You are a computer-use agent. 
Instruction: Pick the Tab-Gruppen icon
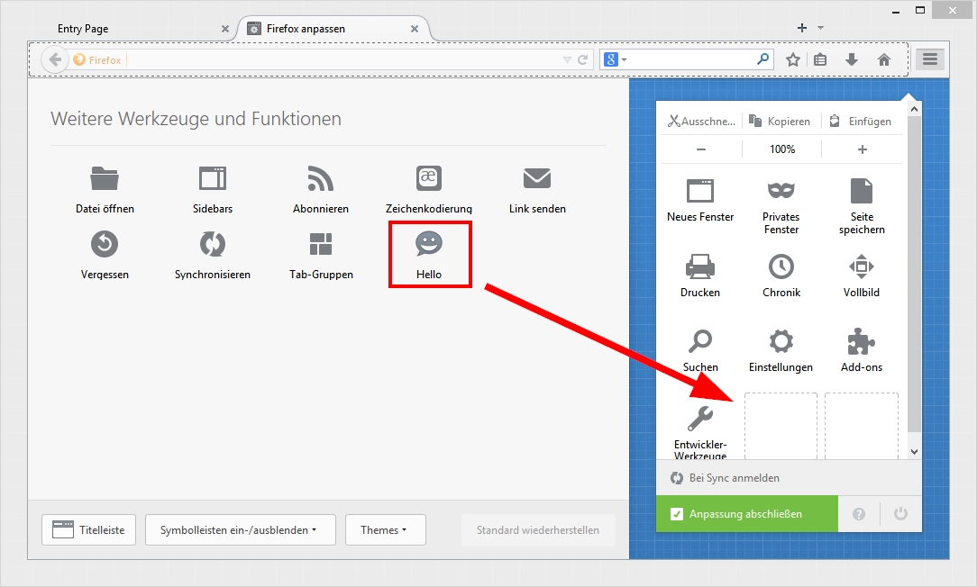321,244
